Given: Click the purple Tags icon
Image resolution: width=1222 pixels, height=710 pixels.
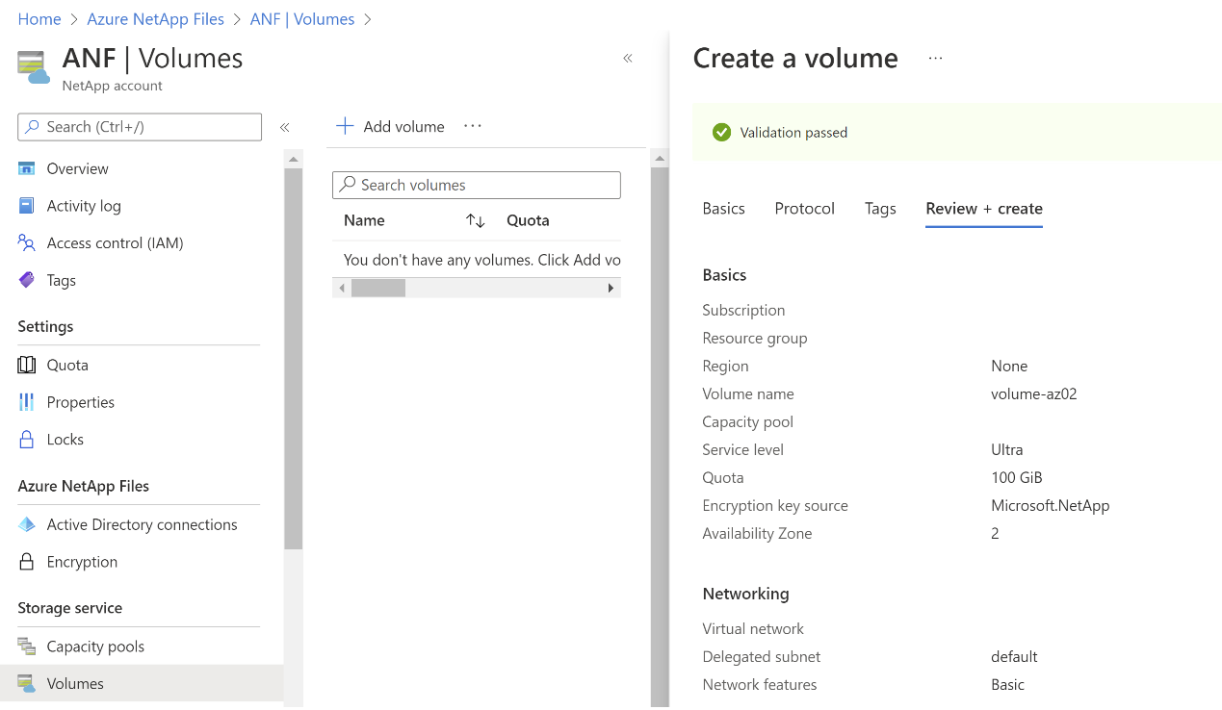Looking at the screenshot, I should click(x=27, y=280).
